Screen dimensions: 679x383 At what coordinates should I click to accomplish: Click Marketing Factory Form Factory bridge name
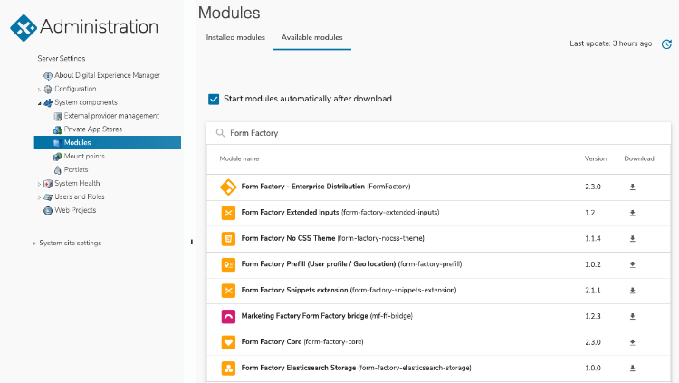tap(304, 316)
